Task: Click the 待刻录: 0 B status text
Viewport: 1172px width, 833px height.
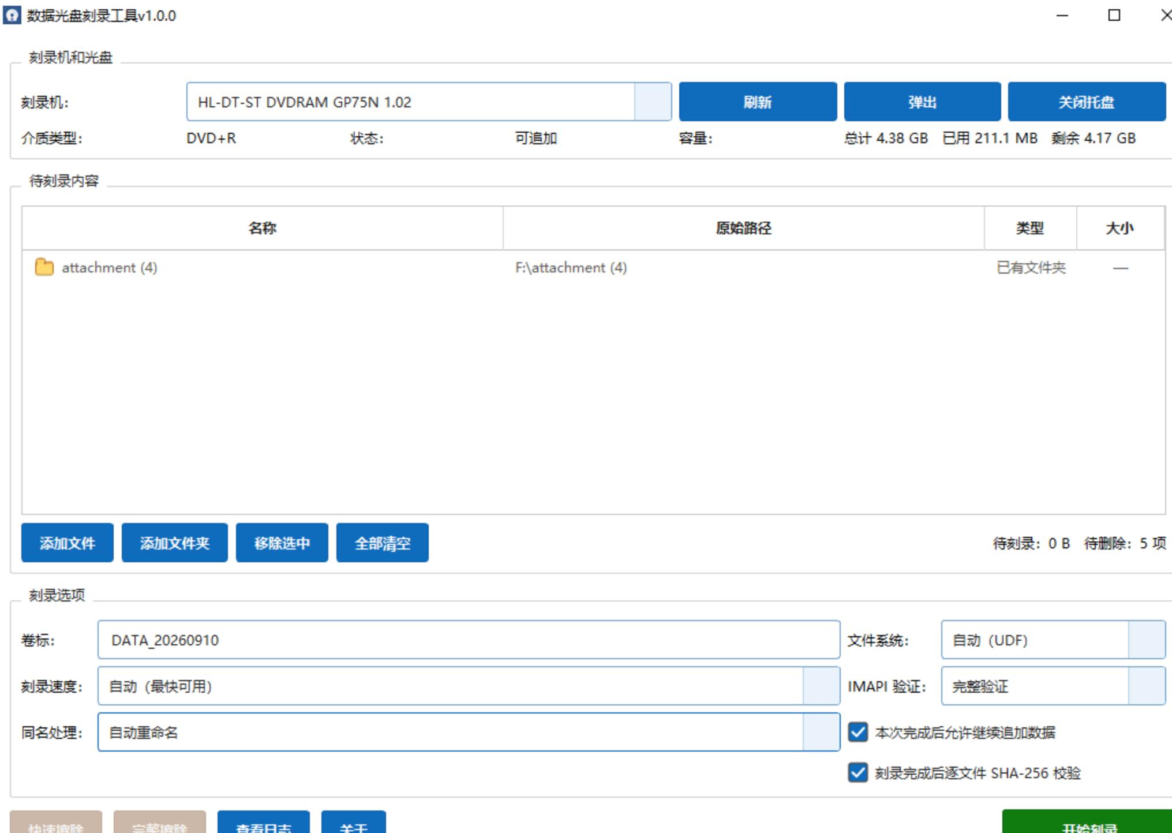Action: tap(1031, 543)
